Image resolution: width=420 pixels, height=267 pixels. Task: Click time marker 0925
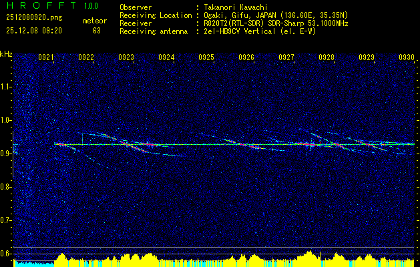click(206, 57)
